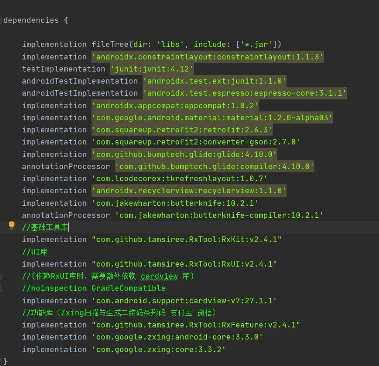Click the highlighted constraintlayout:1.1.3 dependency string
The width and height of the screenshot is (379, 366).
click(208, 57)
